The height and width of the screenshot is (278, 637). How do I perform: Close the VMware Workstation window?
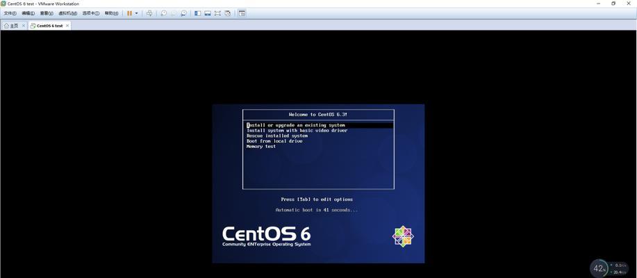(x=628, y=3)
